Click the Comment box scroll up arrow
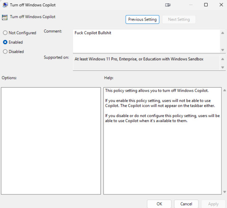 pos(223,33)
